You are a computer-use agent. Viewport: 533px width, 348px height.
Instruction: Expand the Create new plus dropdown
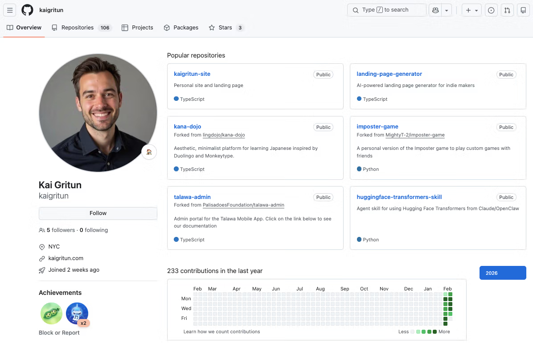[471, 10]
